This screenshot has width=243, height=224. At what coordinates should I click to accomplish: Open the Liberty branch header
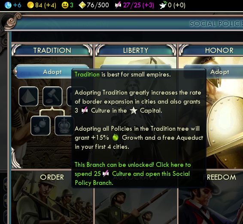(x=136, y=50)
